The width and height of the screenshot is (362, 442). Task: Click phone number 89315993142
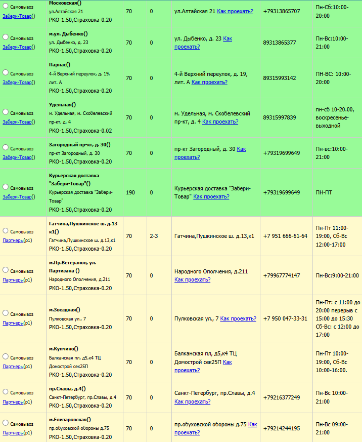[280, 78]
